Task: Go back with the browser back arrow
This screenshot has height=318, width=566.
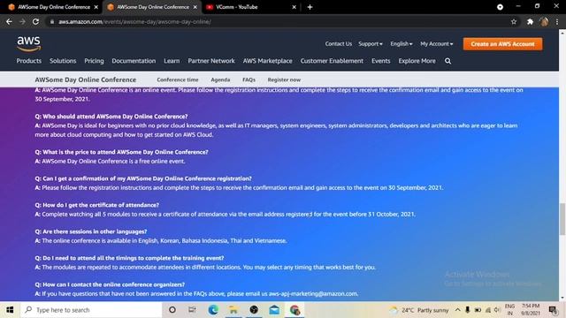Action: point(9,21)
